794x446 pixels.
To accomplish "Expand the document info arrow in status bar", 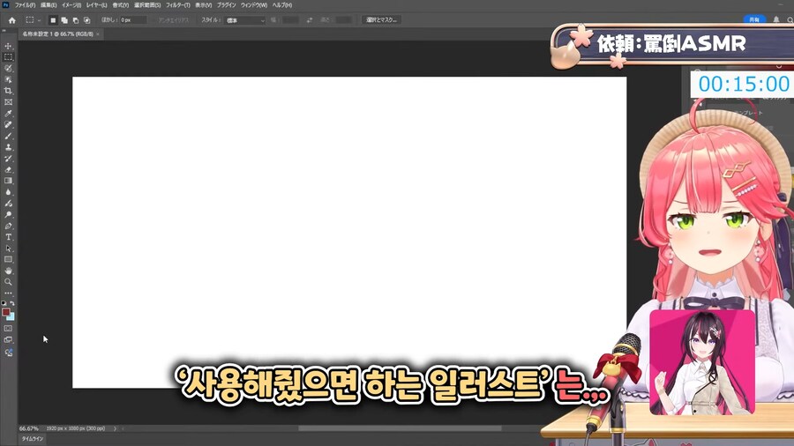I will (x=115, y=428).
